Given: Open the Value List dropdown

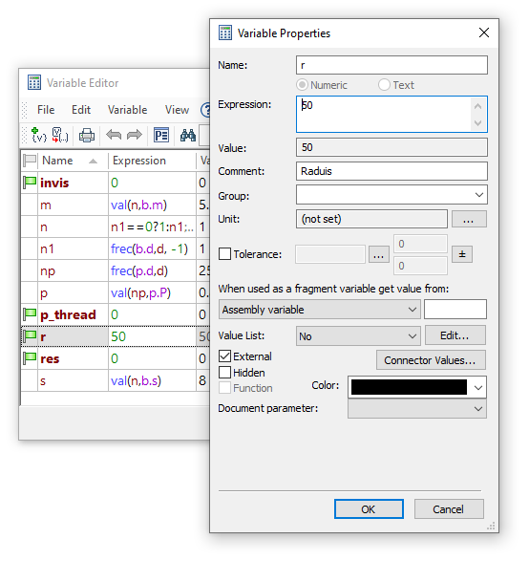Looking at the screenshot, I should (x=358, y=336).
